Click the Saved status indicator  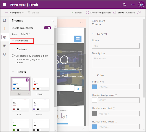76,13
